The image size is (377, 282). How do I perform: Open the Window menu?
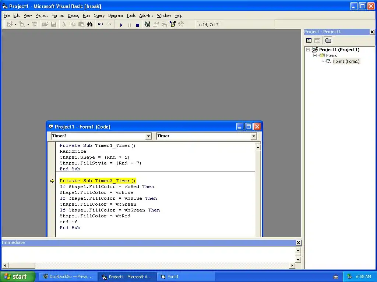(x=164, y=15)
